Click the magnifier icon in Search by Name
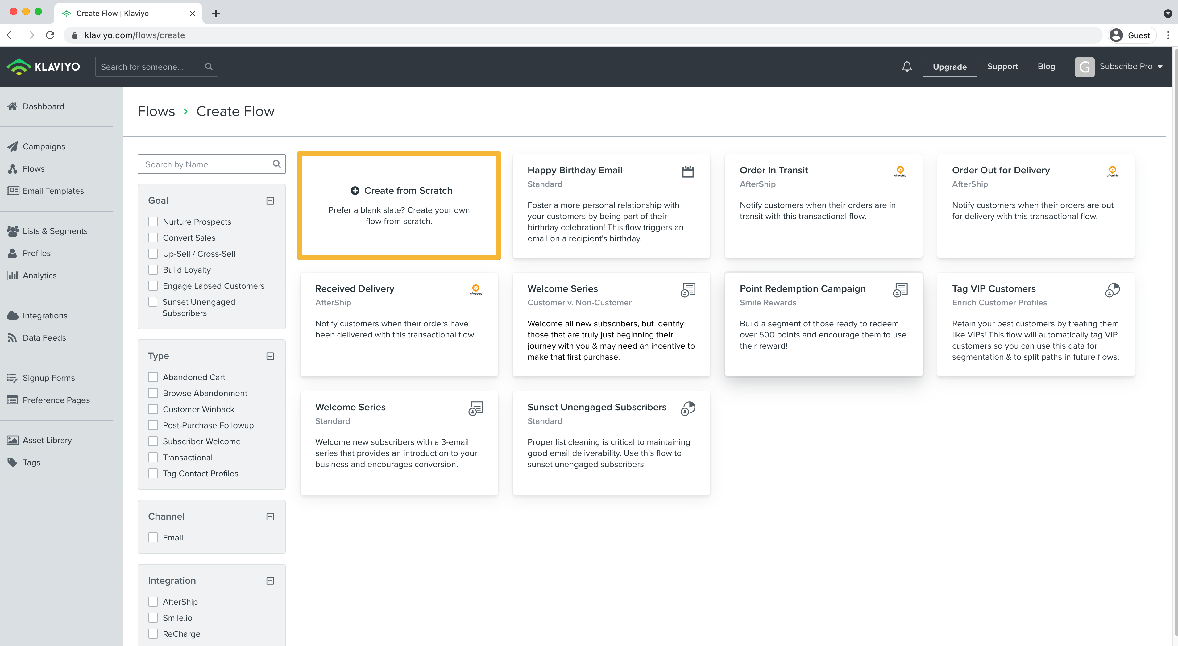This screenshot has height=646, width=1178. click(x=276, y=164)
